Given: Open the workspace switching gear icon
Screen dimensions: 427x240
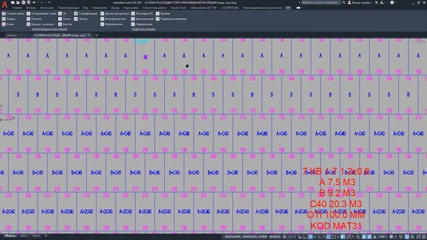Looking at the screenshot, I should pos(392,237).
